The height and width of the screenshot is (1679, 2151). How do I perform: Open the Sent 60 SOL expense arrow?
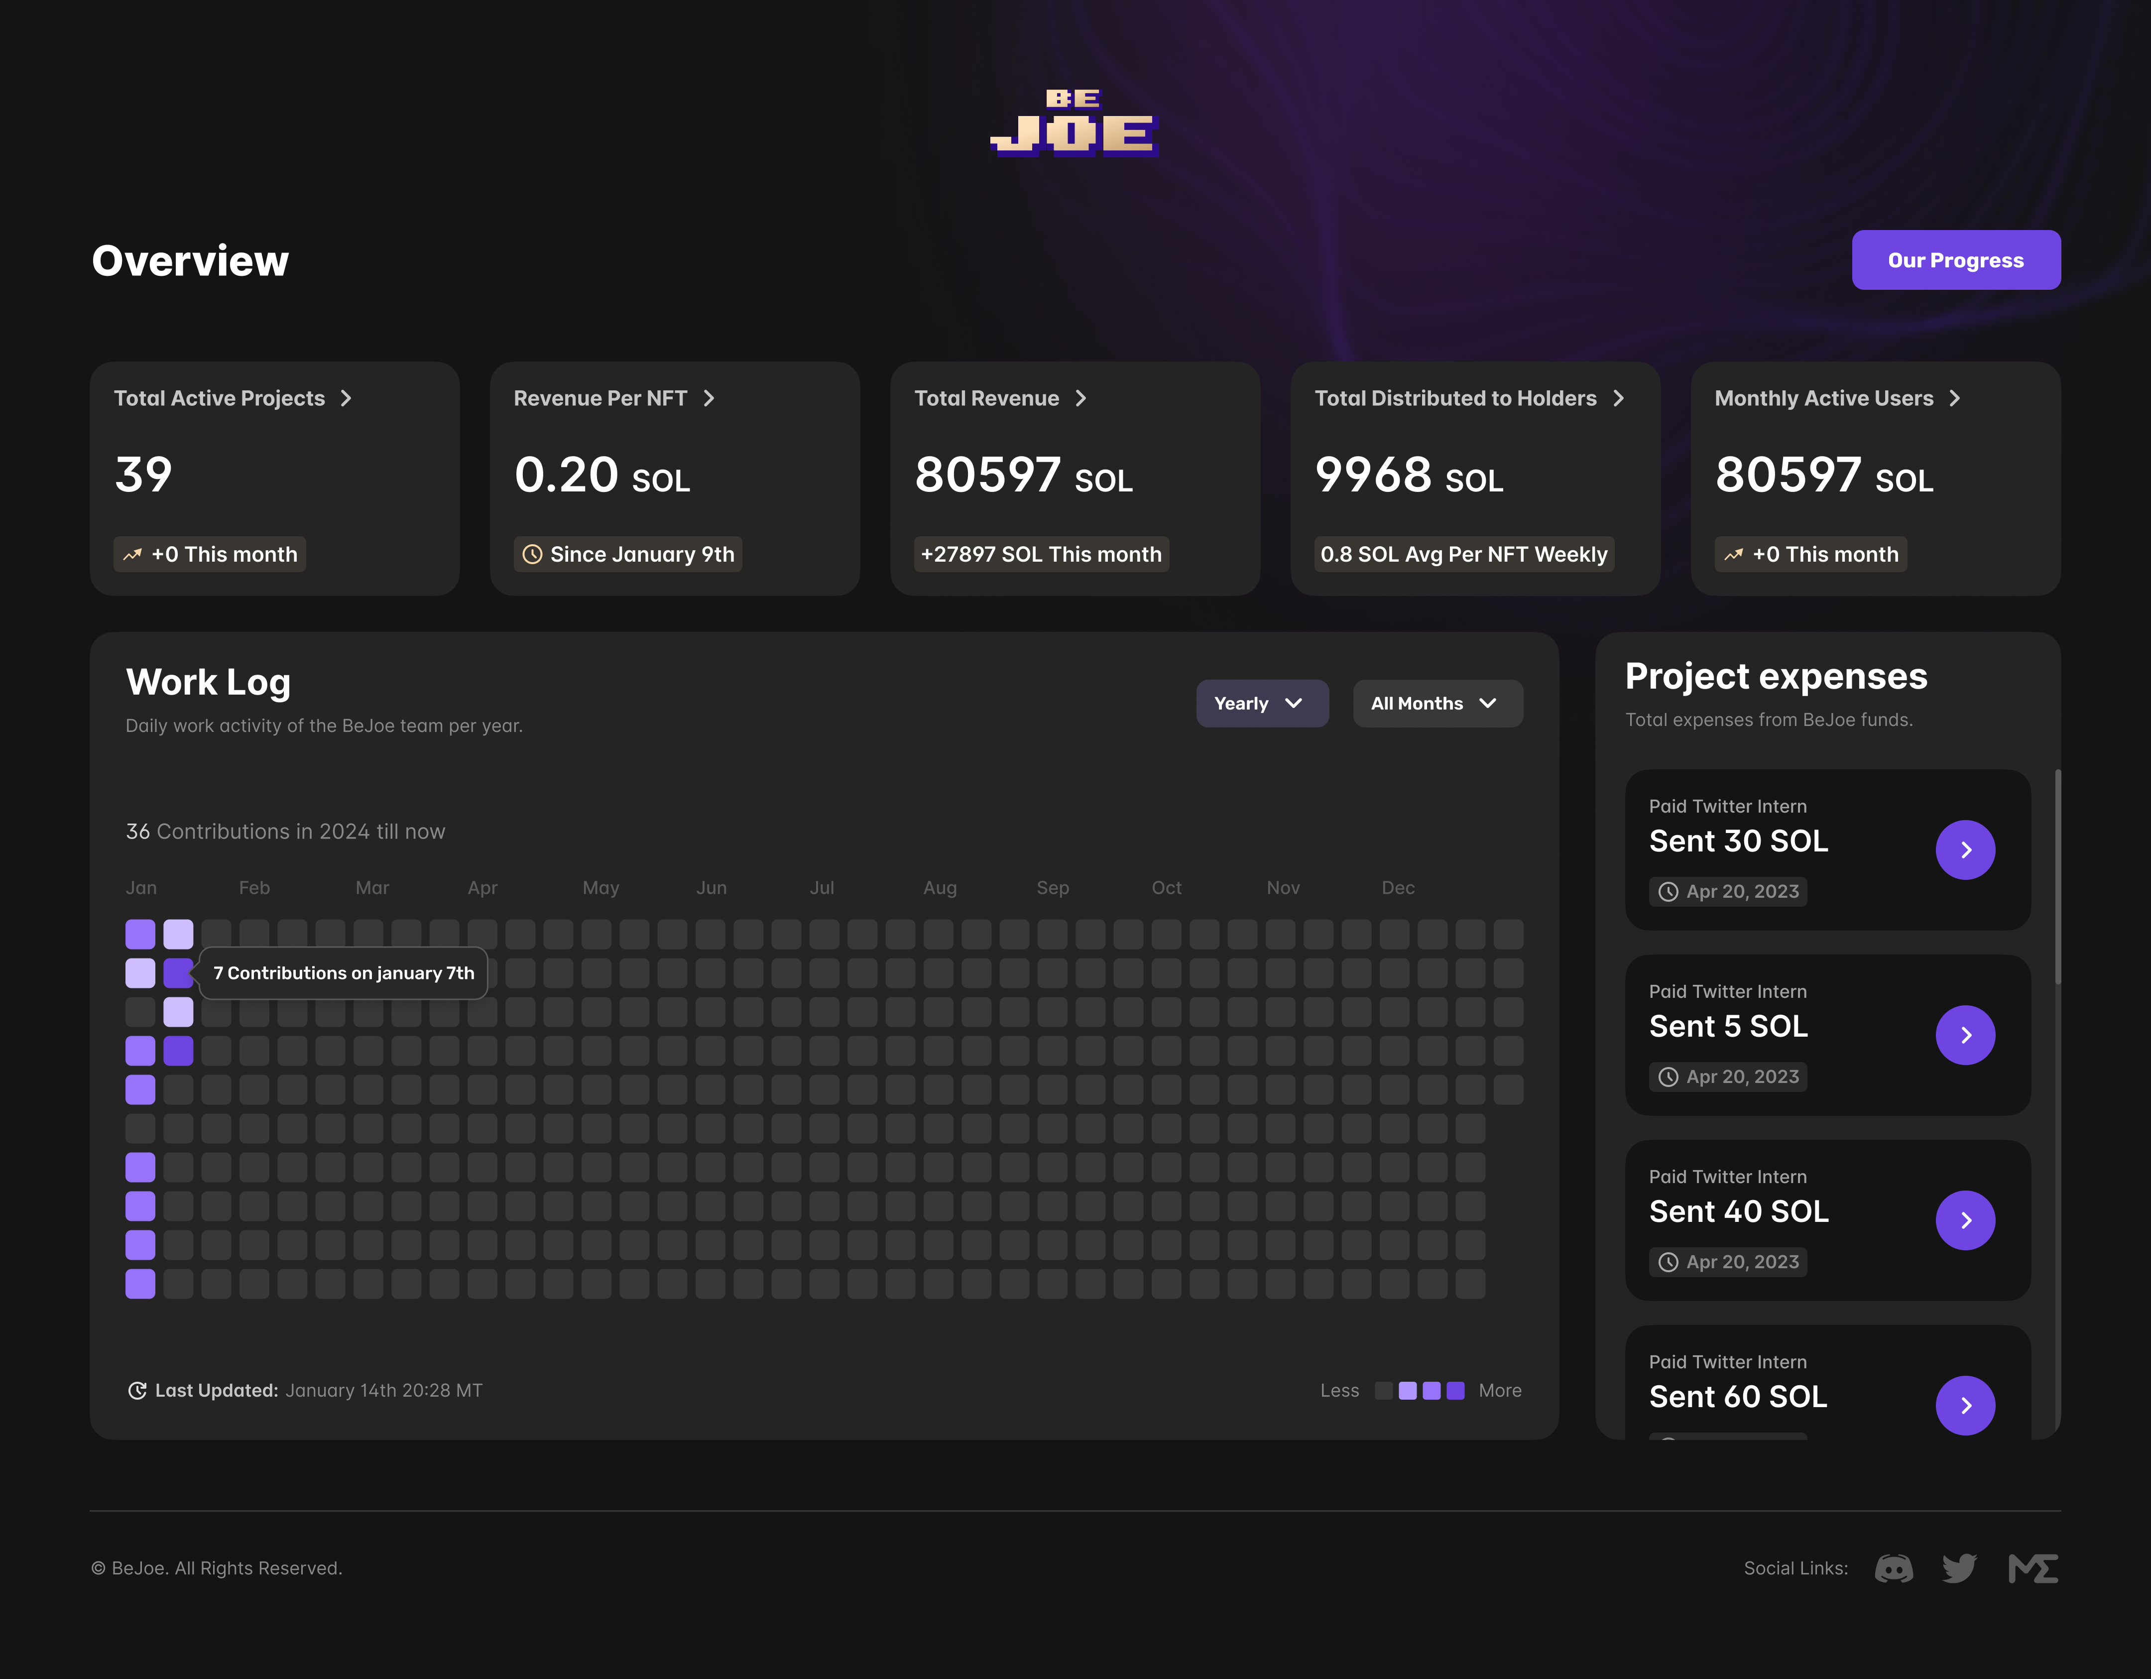[1965, 1405]
